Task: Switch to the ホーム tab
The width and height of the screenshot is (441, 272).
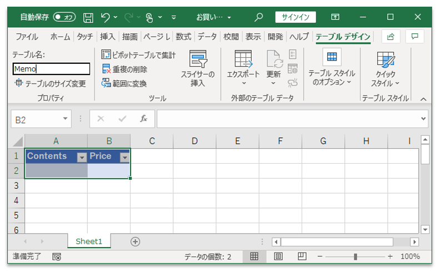Action: coord(60,37)
